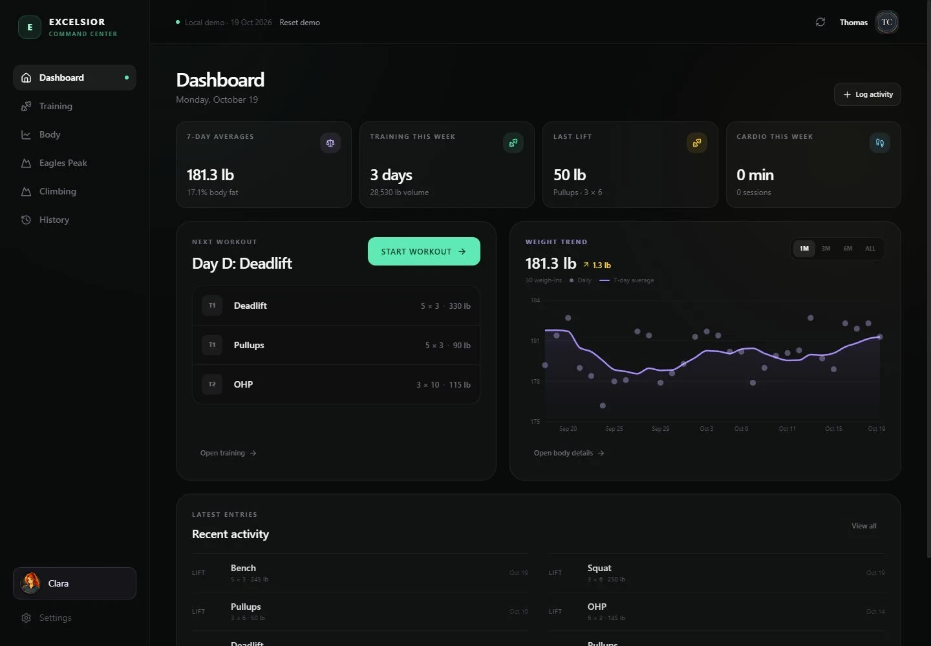Select the OHP T2 exercise row
Viewport: 931px width, 646px height.
click(x=336, y=384)
